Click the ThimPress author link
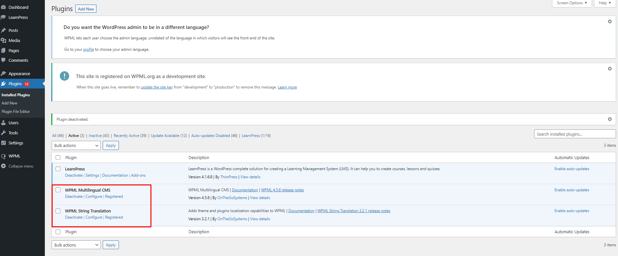 229,177
